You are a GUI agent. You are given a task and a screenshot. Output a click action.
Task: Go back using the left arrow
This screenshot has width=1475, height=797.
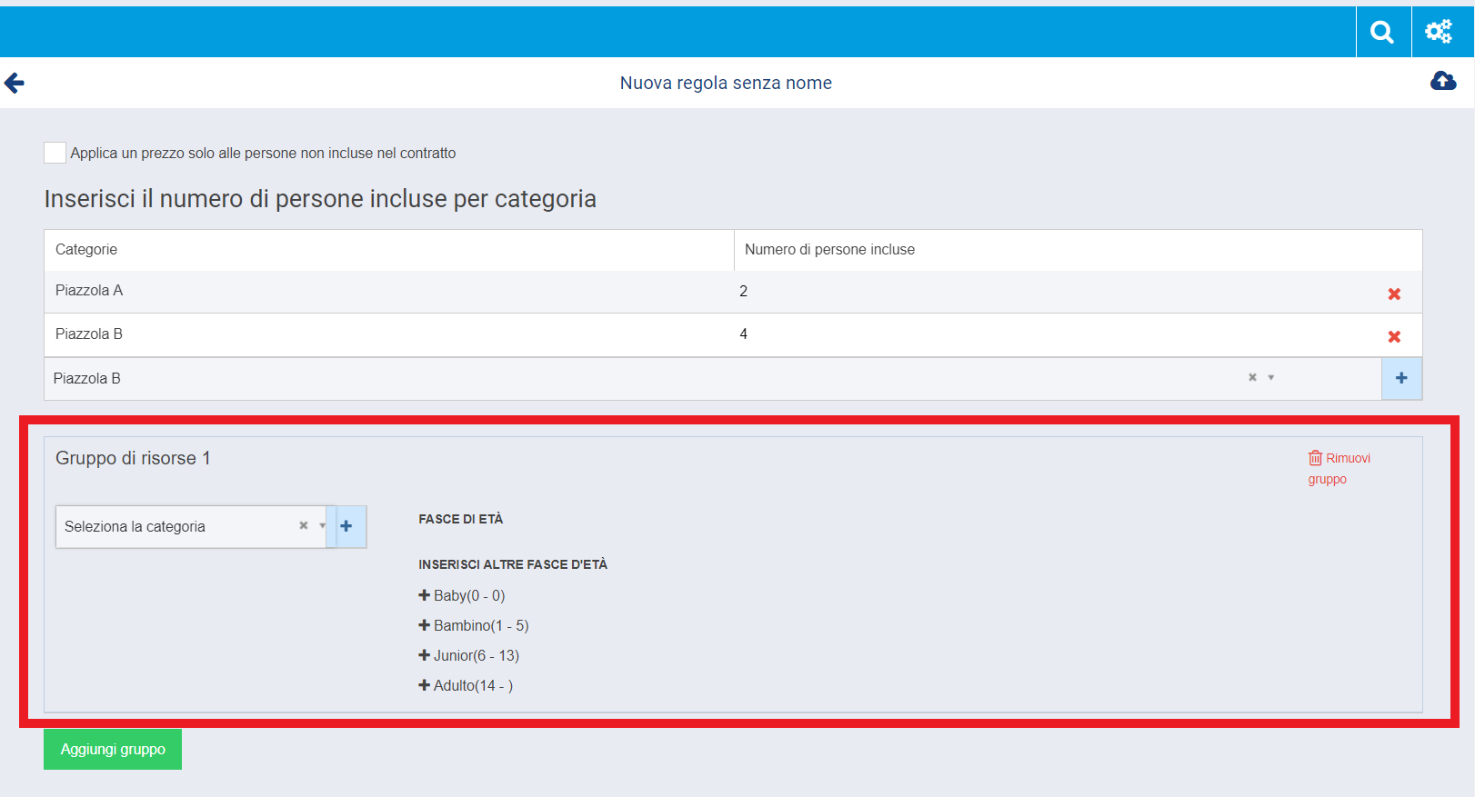(x=15, y=84)
